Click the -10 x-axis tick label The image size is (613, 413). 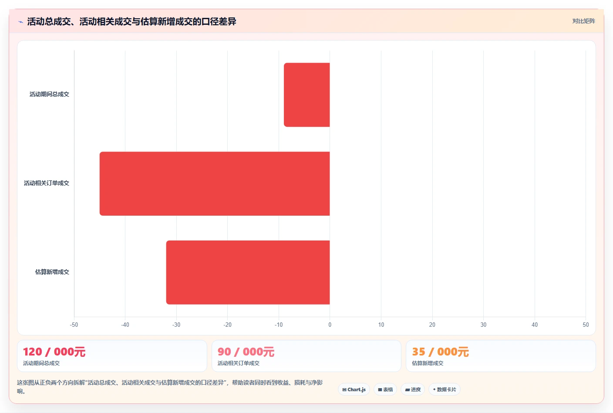279,325
